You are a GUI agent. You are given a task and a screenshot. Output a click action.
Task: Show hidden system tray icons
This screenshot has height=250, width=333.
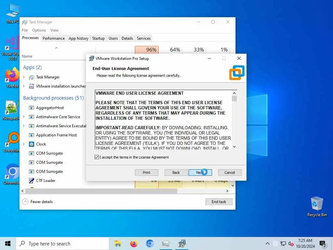(268, 243)
